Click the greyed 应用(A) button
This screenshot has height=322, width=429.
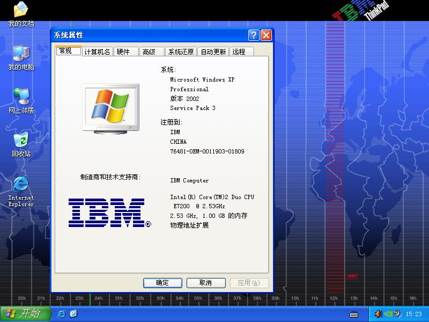249,283
